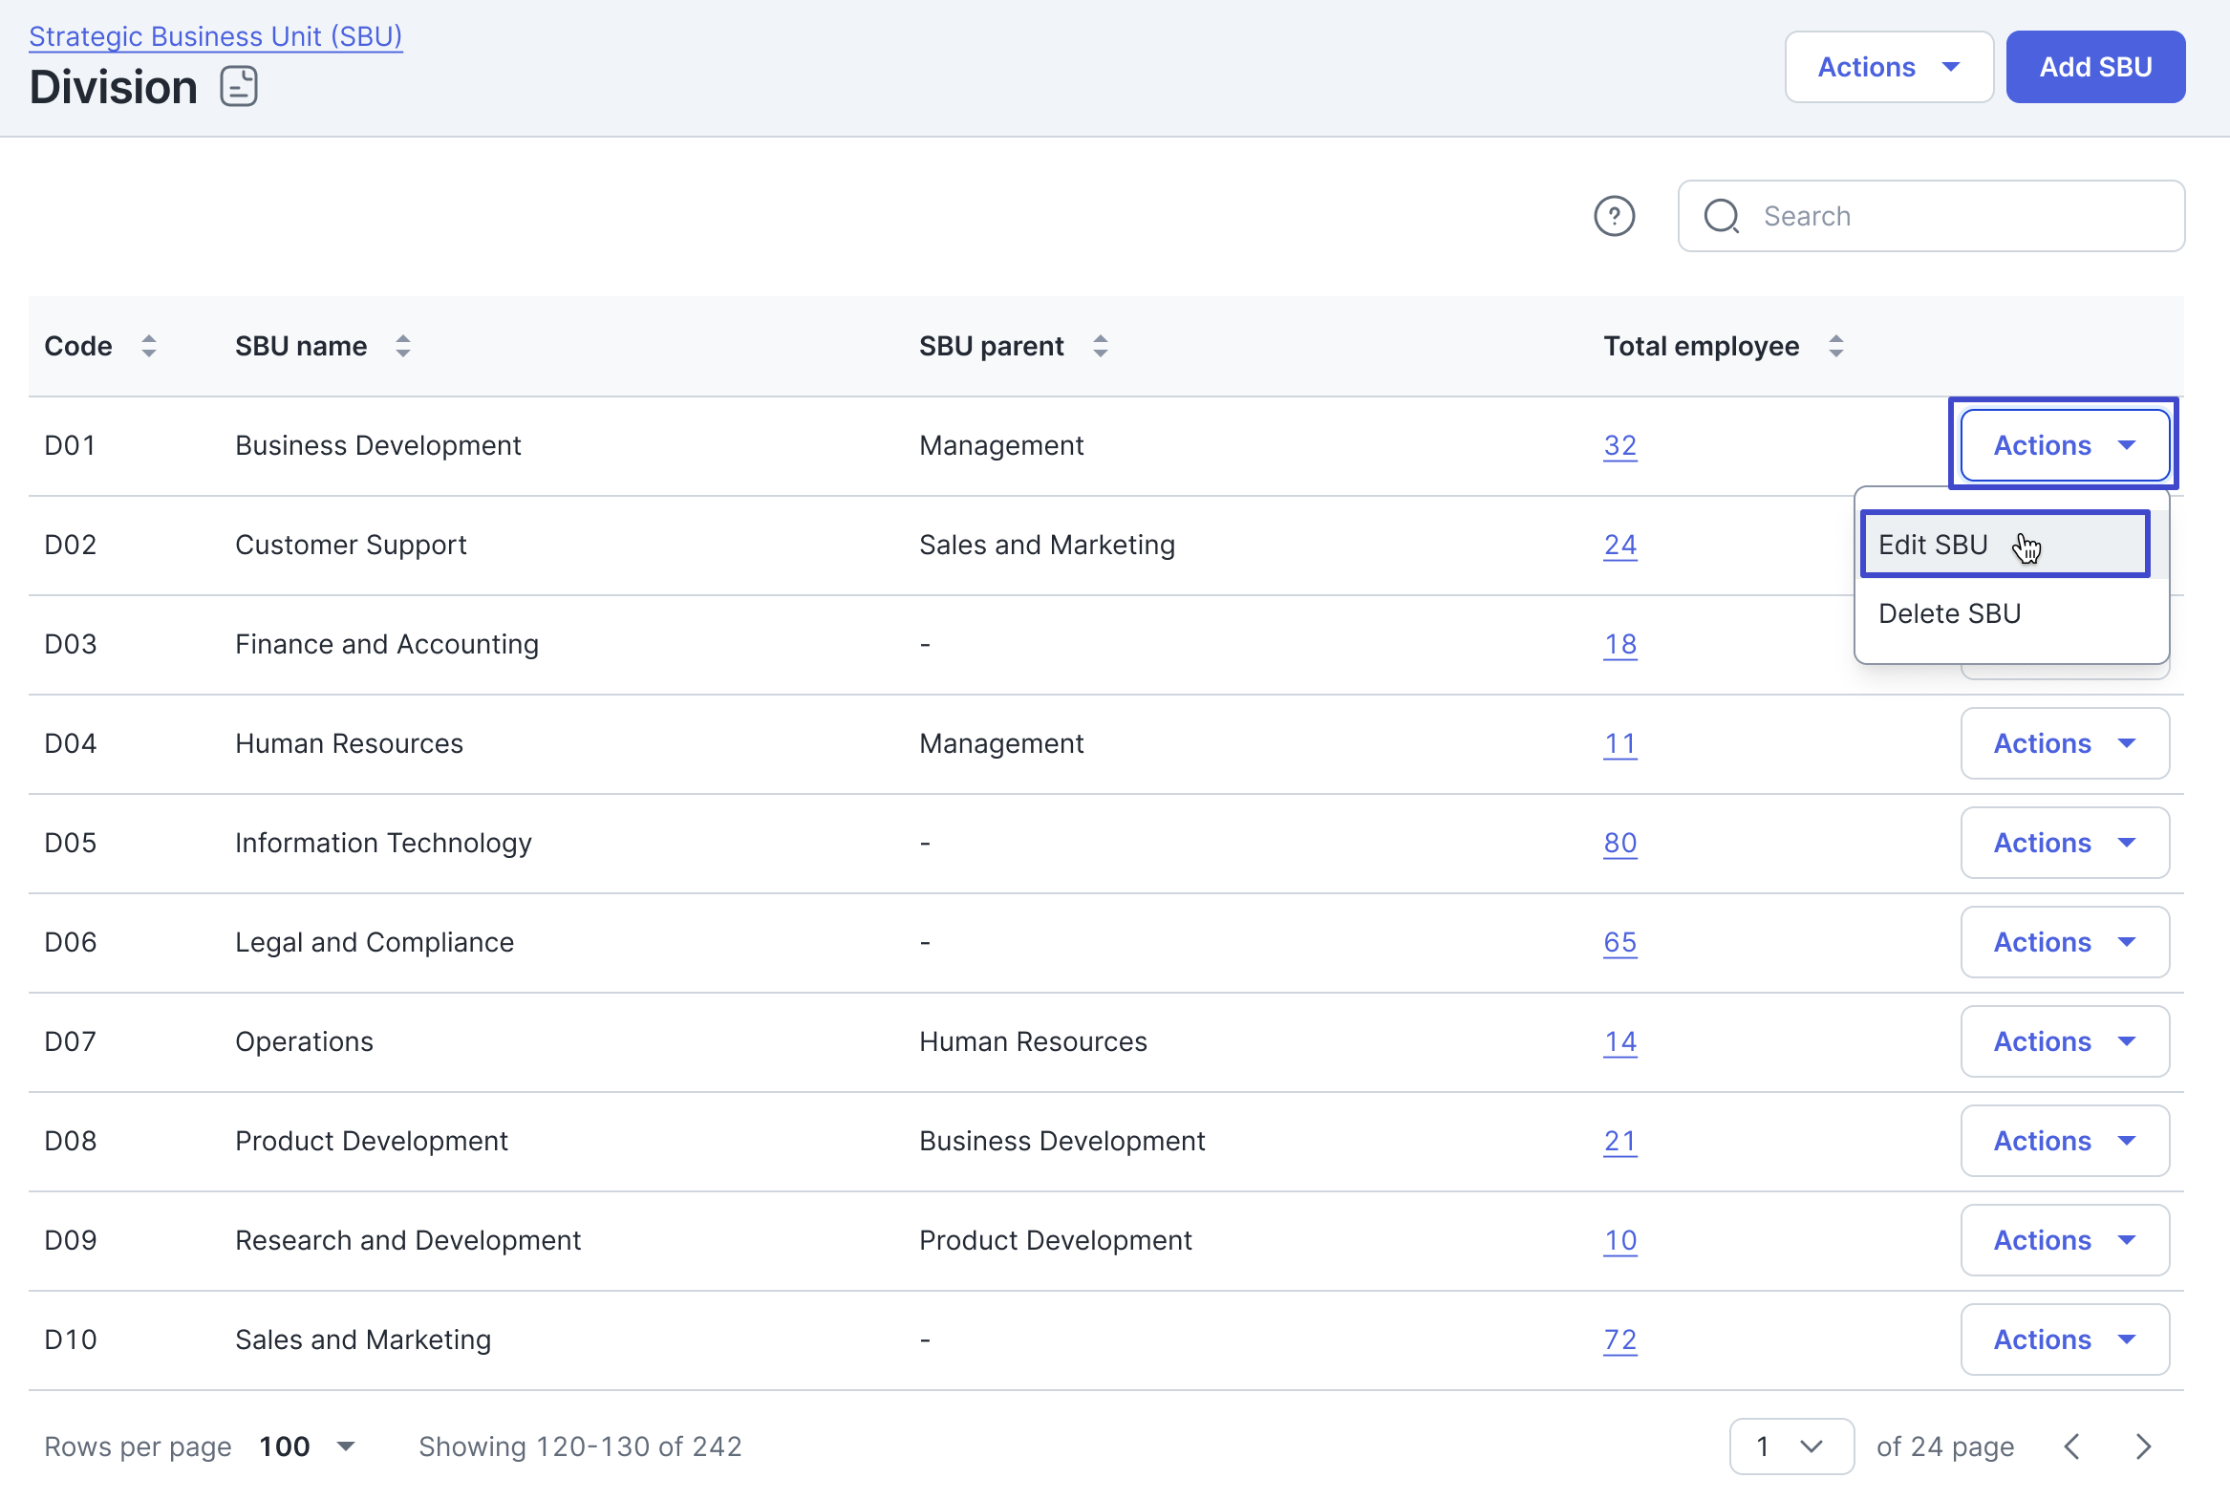Sort by SBU name column arrows
2230x1500 pixels.
(x=403, y=346)
